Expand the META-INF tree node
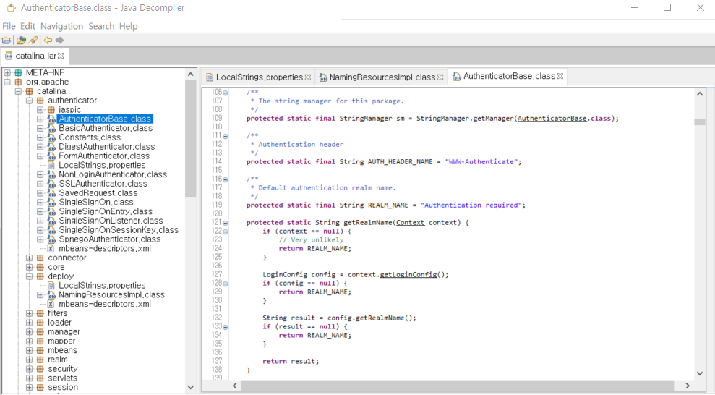This screenshot has height=395, width=715. [7, 72]
